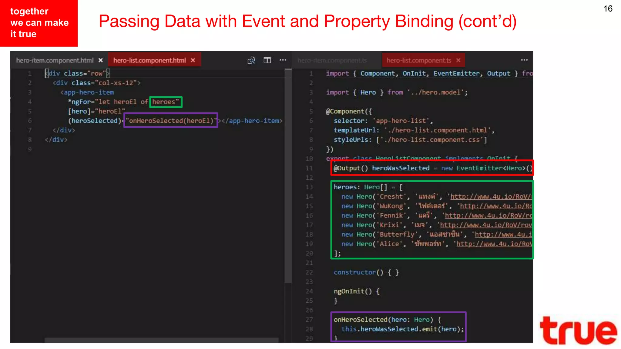Open the Krixi hero image URL
The height and width of the screenshot is (349, 621).
click(486, 225)
